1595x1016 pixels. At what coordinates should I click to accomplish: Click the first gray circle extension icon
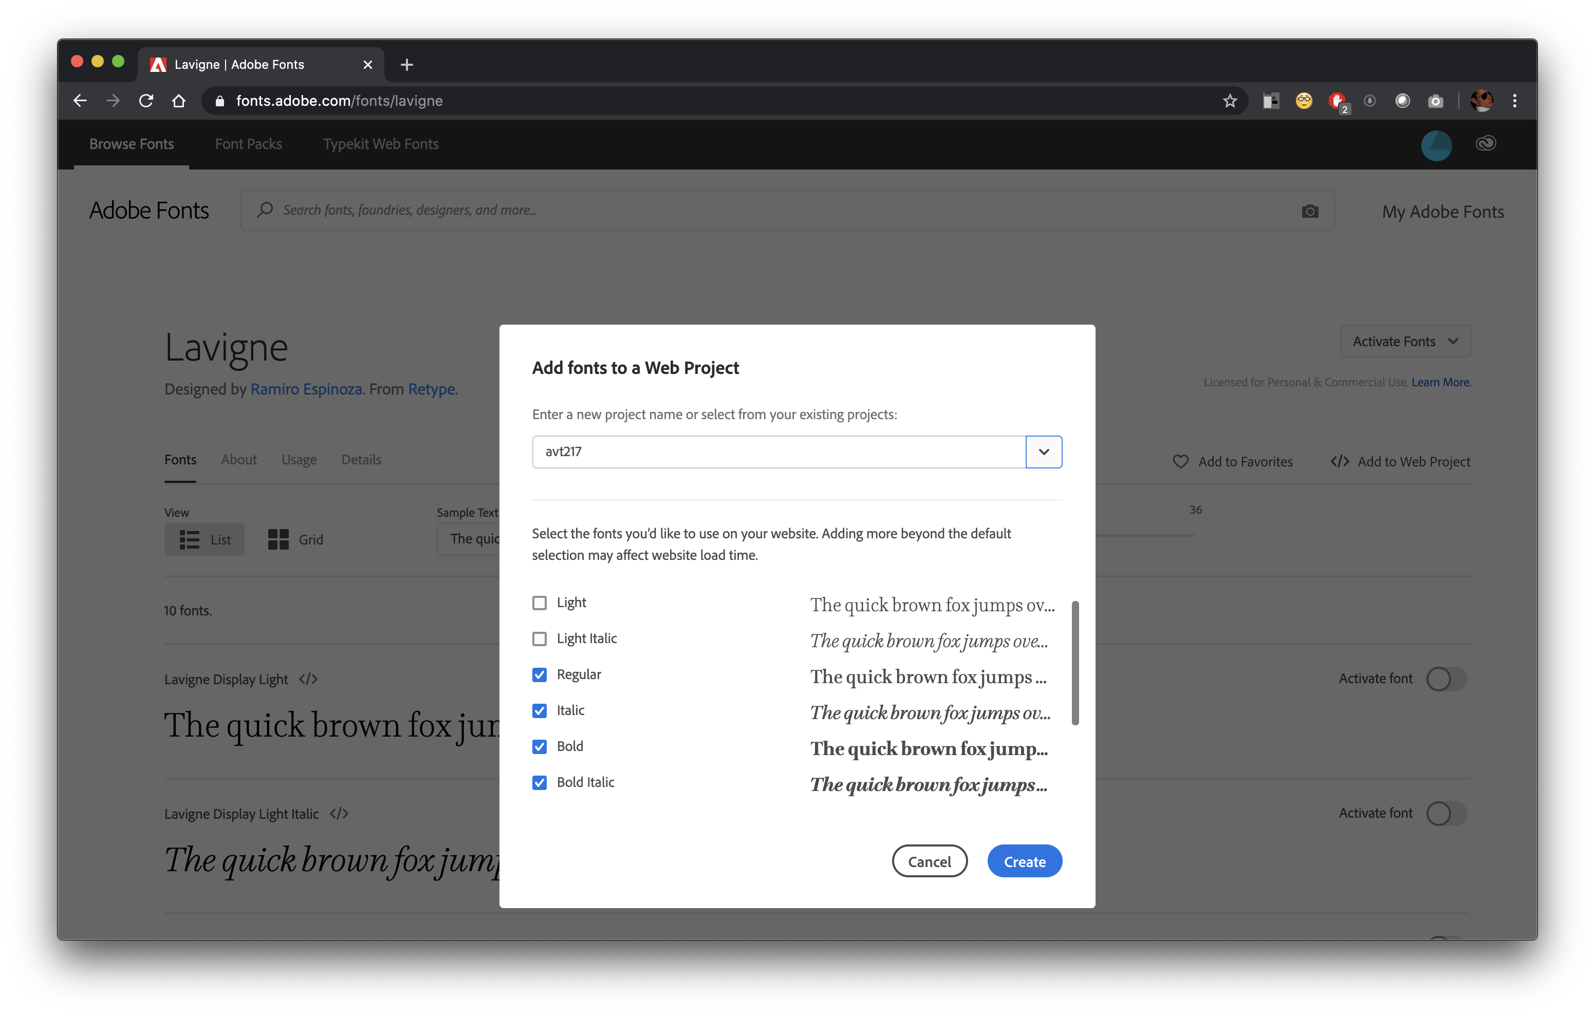[x=1369, y=101]
